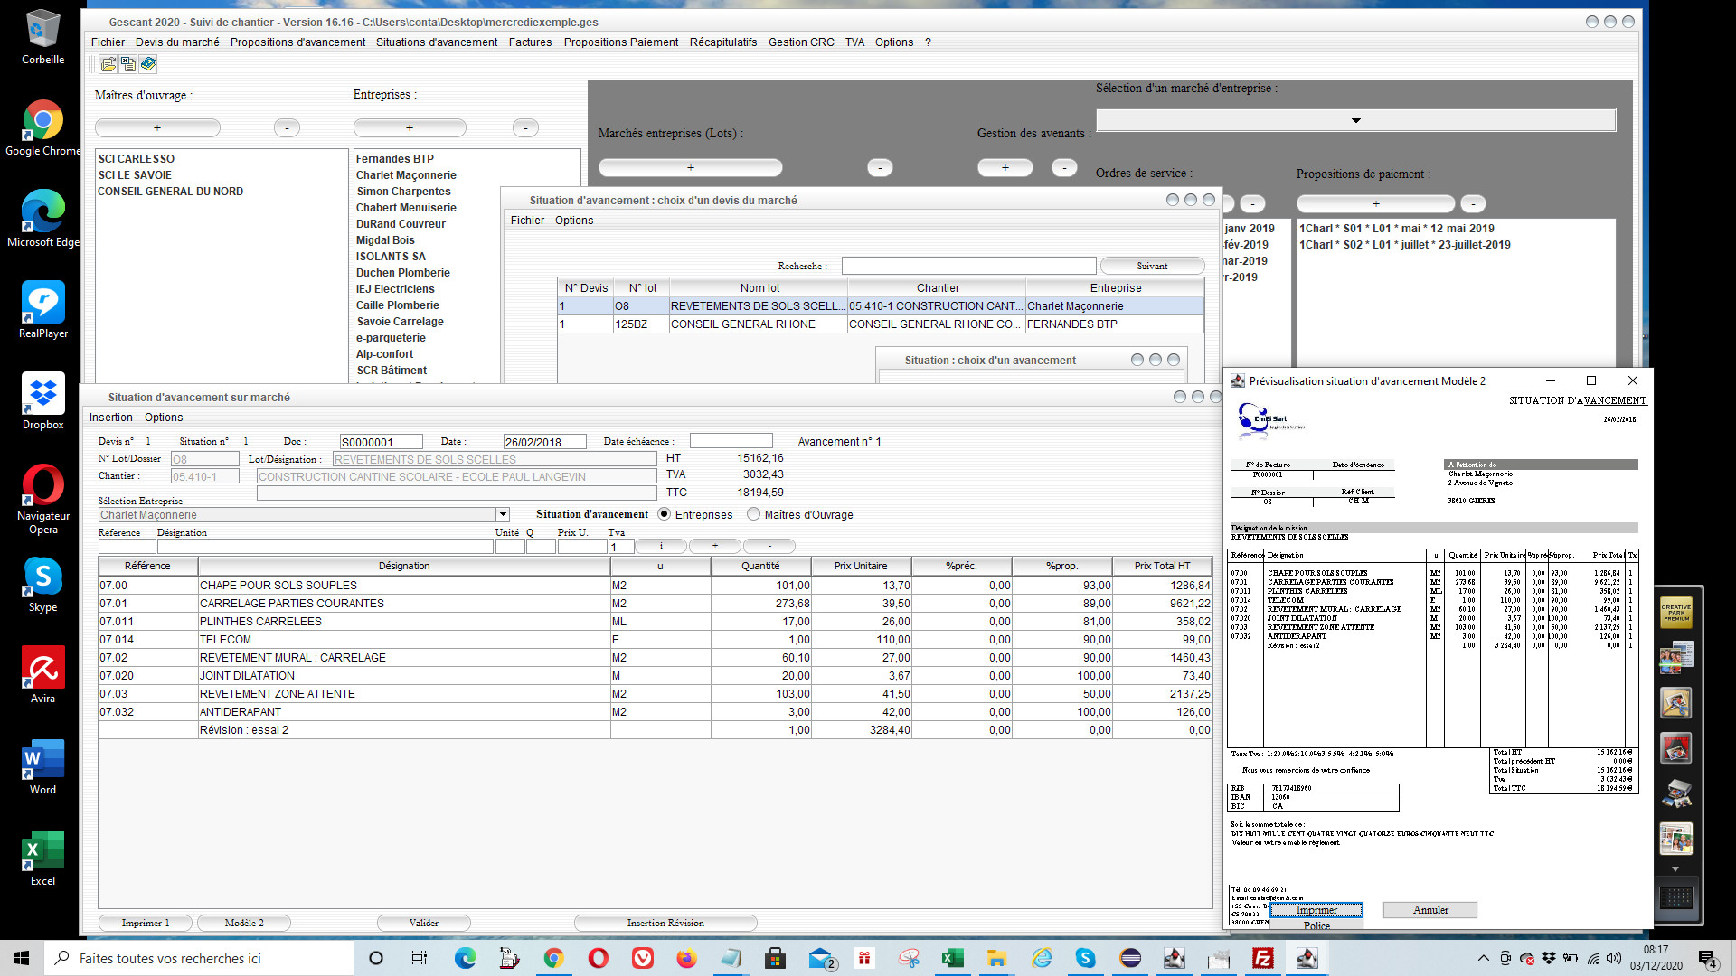Click the open file toolbar icon
Image resolution: width=1736 pixels, height=976 pixels.
click(x=108, y=64)
